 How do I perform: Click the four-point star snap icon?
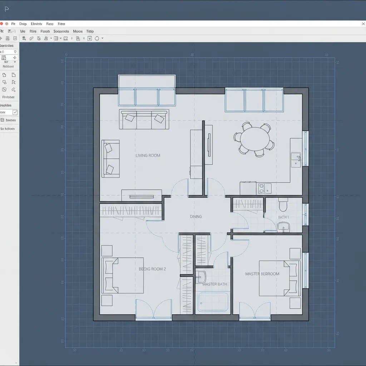15,58
